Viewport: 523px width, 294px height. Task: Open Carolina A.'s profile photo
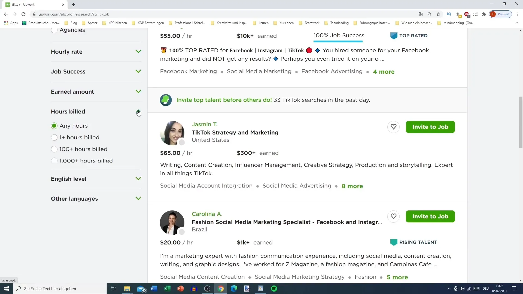tap(172, 223)
